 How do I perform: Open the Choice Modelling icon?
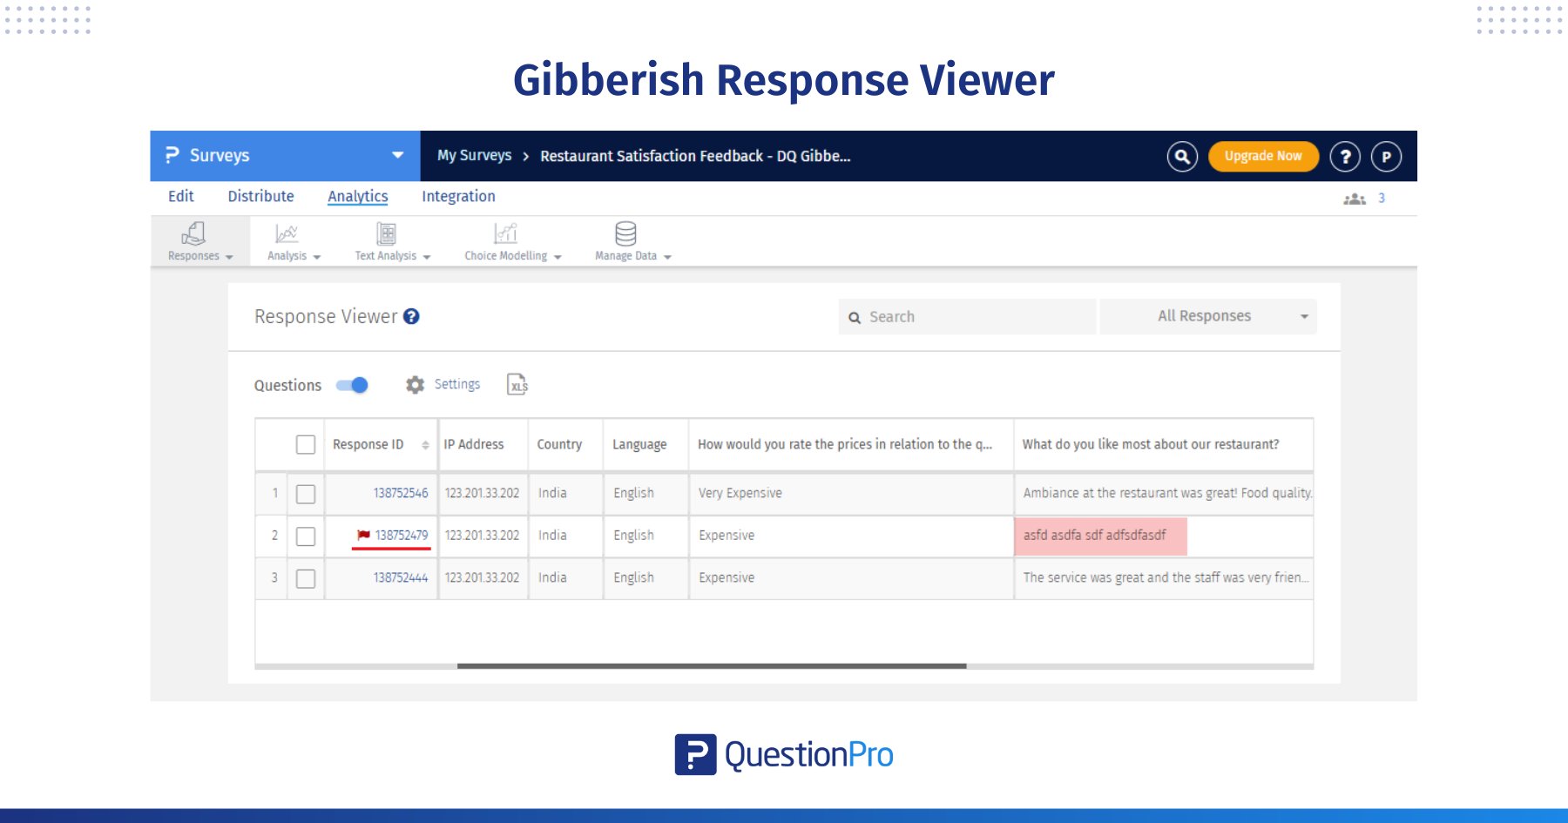[505, 233]
